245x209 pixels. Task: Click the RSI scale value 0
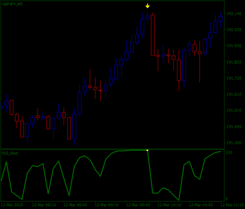click(227, 199)
